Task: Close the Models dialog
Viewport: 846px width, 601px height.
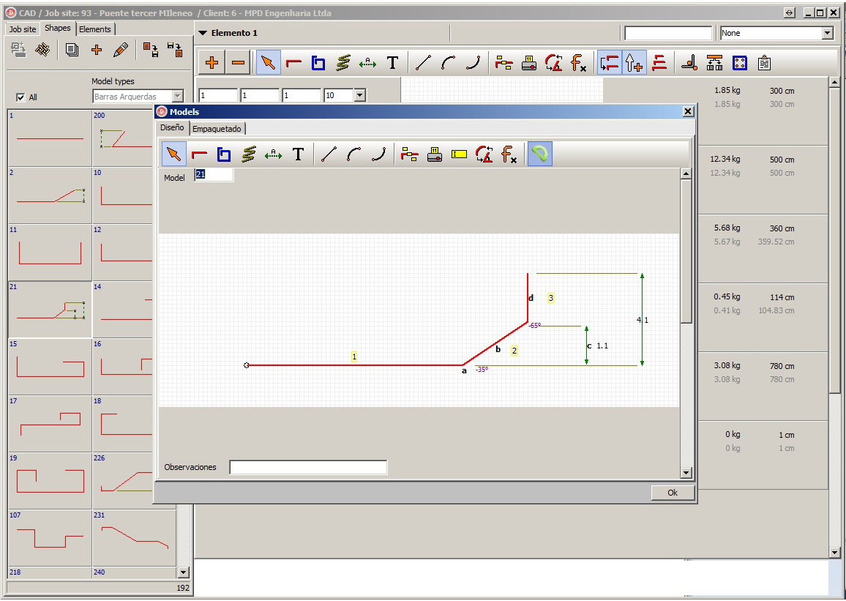Action: pos(688,111)
